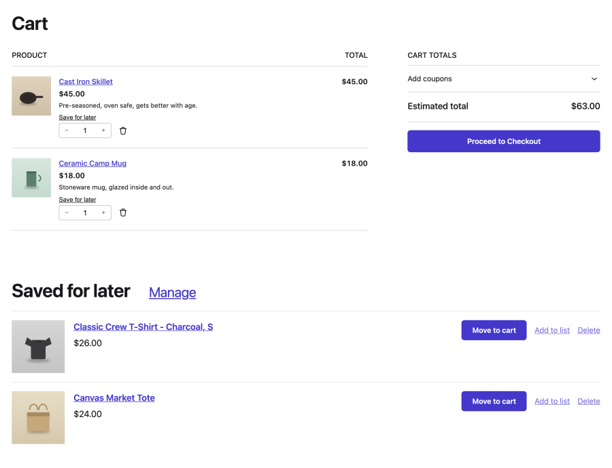The width and height of the screenshot is (612, 468).
Task: Click the 'Add coupons' label
Action: pos(430,79)
